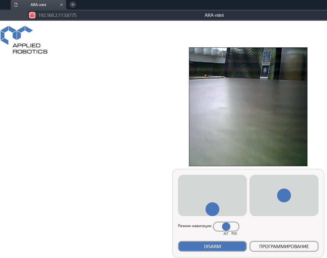Click the APPLIED ROBOTICS logo text

[30, 49]
